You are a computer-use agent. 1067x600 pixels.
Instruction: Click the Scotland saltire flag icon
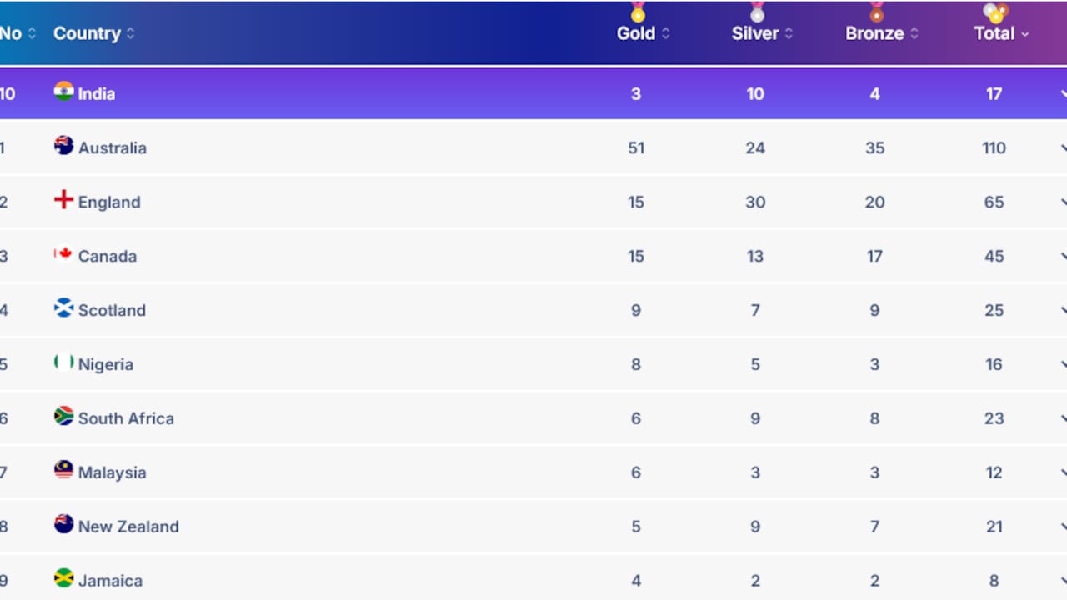(63, 307)
